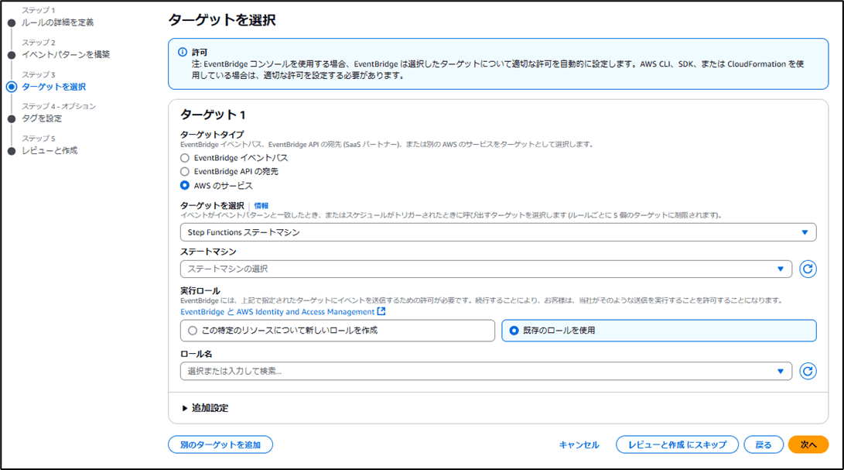The width and height of the screenshot is (844, 470).
Task: Click the ターゲットを選択 page title
Action: [222, 20]
